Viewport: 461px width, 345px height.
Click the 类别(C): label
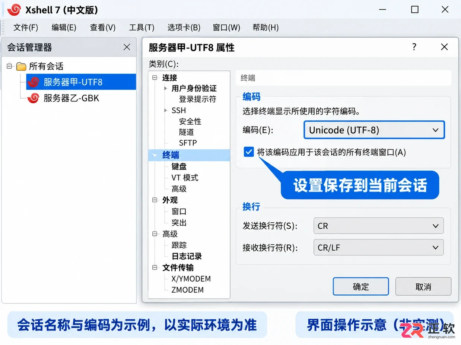click(164, 64)
